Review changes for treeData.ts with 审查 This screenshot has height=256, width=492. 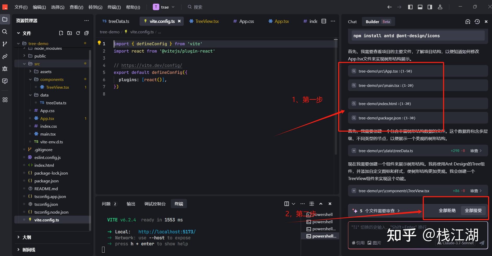tap(476, 151)
